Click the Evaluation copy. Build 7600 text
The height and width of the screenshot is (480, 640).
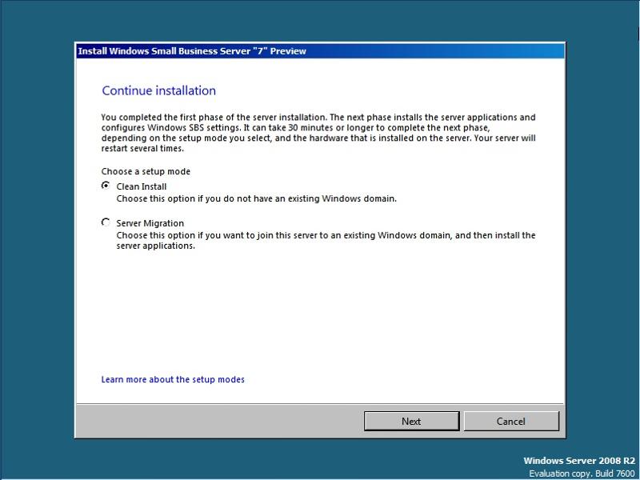click(x=582, y=474)
